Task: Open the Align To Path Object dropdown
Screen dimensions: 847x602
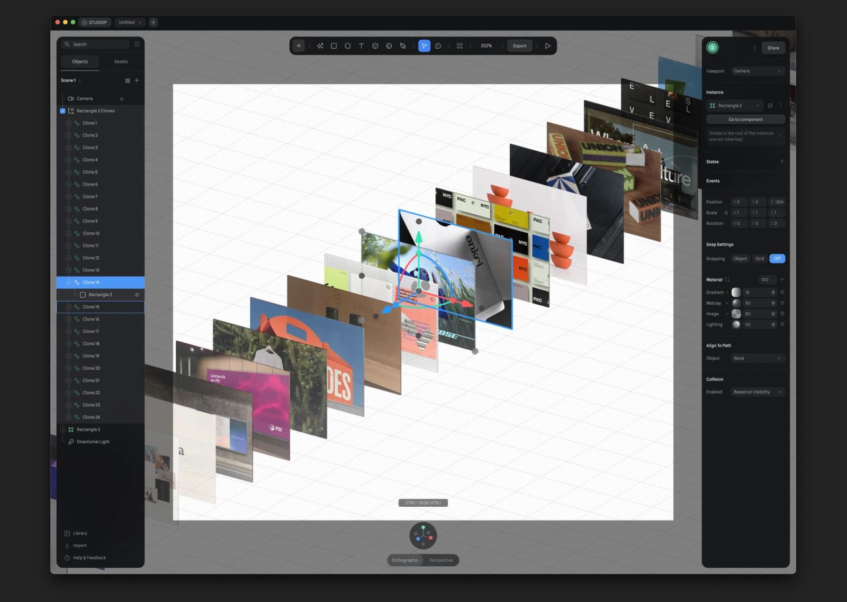Action: pyautogui.click(x=758, y=358)
